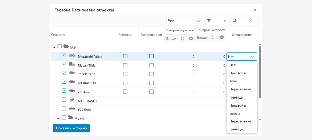Choose Простой в зоне и Пересечение границы option

(x=242, y=117)
